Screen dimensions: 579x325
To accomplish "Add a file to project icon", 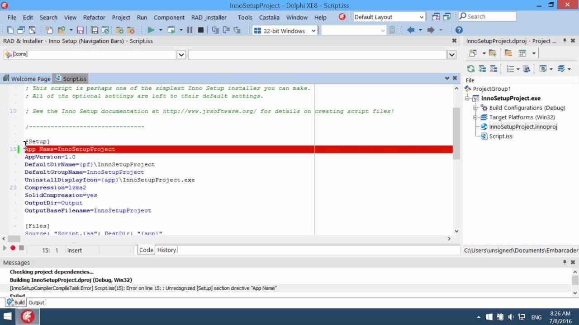I will [119, 30].
